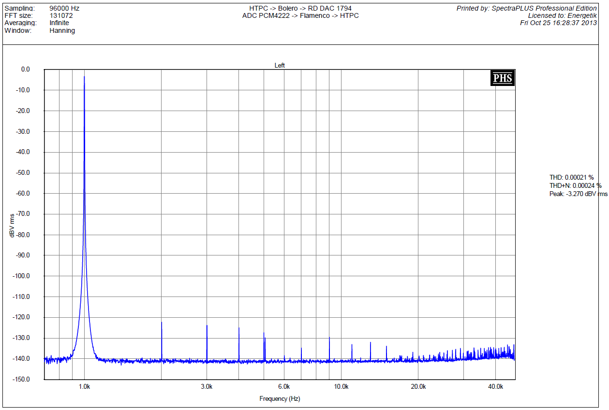The image size is (609, 410).
Task: Click the 'THD+N: 0.00024 %' readout
Action: tap(576, 185)
